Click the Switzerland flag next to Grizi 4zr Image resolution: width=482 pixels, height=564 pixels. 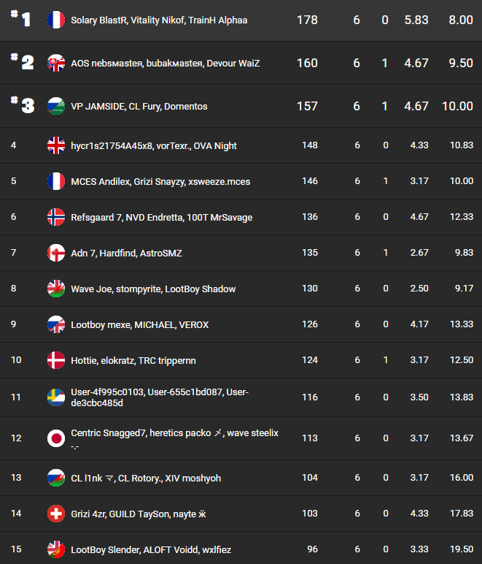(56, 514)
